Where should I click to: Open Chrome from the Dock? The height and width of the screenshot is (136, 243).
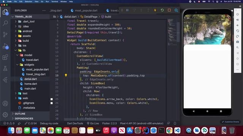coord(169,131)
